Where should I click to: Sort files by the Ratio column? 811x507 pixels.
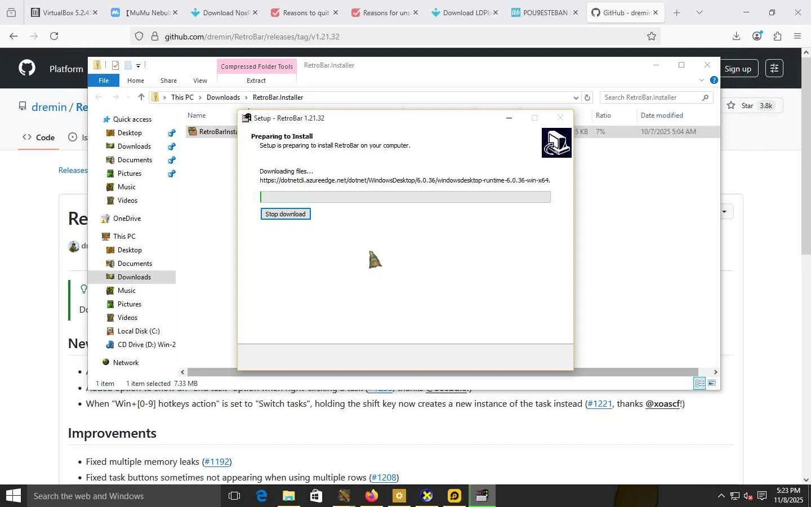pos(603,115)
